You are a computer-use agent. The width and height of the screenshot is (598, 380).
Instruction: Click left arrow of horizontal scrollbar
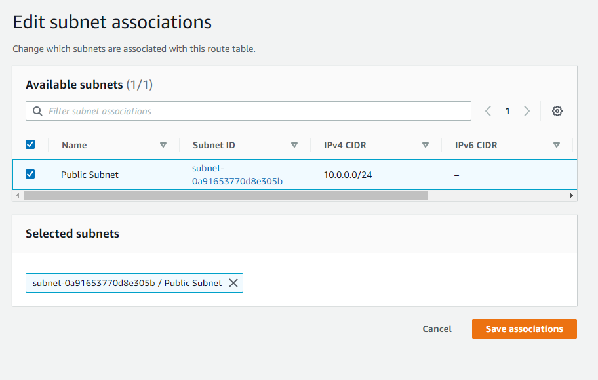point(18,195)
